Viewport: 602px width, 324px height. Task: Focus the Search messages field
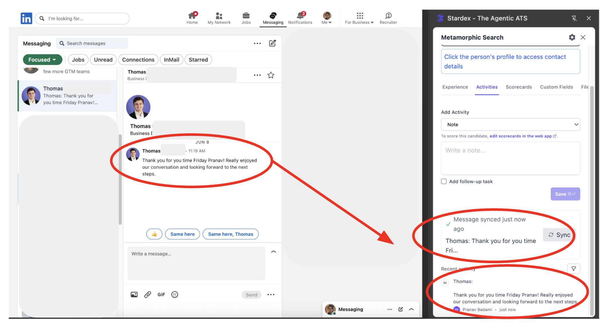tap(92, 43)
